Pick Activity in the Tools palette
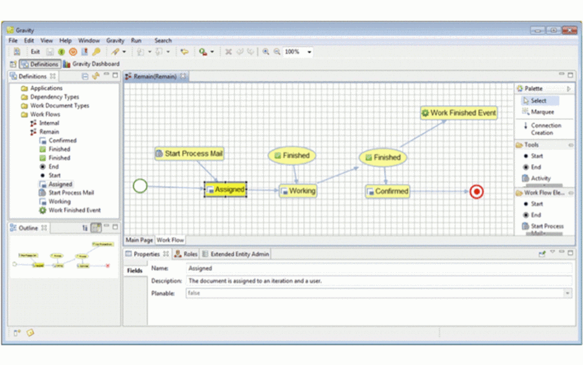 tap(536, 178)
